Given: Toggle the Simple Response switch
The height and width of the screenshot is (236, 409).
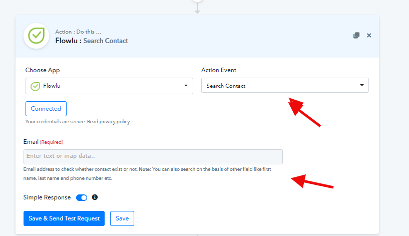Looking at the screenshot, I should point(82,197).
